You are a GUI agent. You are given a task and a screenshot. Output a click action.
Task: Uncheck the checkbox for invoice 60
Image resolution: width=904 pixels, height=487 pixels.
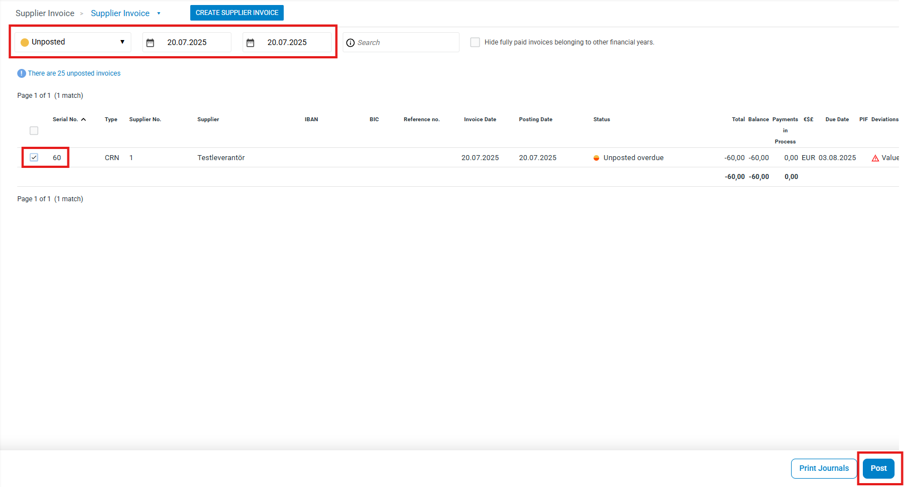[x=34, y=157]
